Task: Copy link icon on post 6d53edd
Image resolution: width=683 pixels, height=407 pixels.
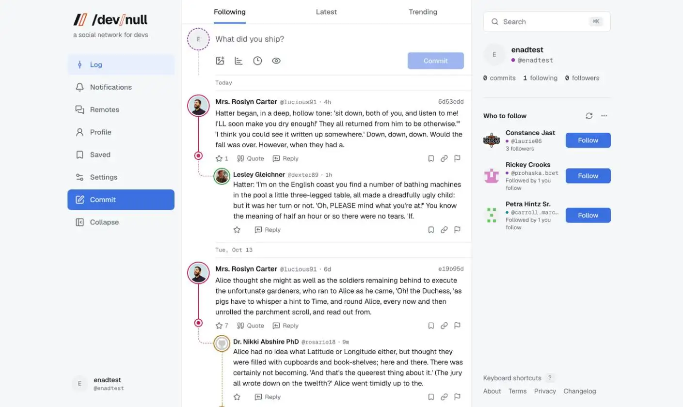Action: 444,158
